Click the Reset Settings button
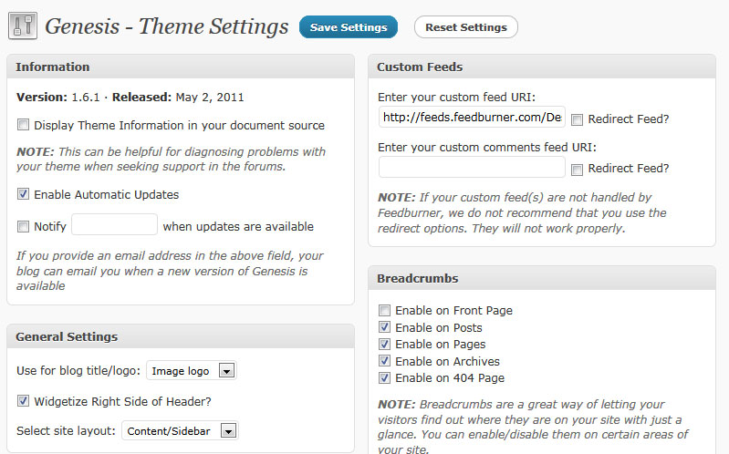Viewport: 729px width, 454px height. [x=465, y=27]
